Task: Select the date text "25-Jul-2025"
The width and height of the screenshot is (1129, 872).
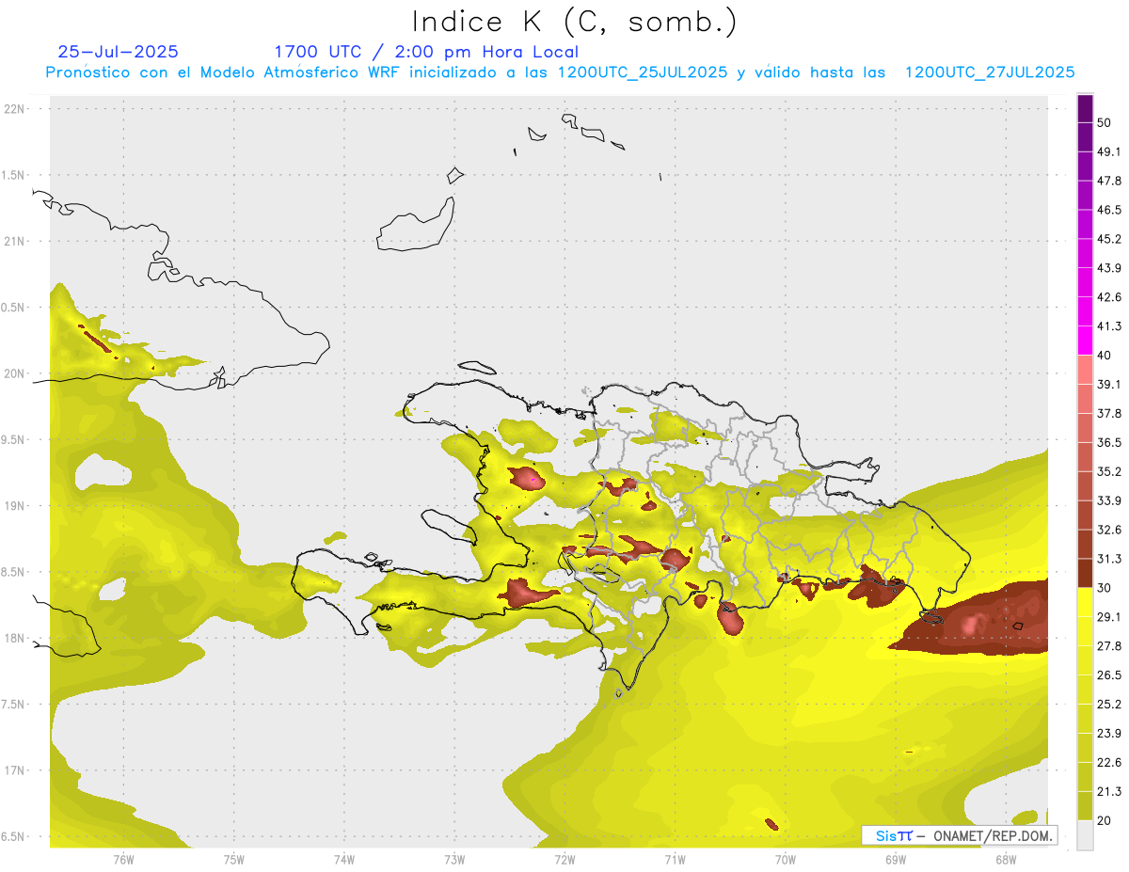Action: (118, 52)
